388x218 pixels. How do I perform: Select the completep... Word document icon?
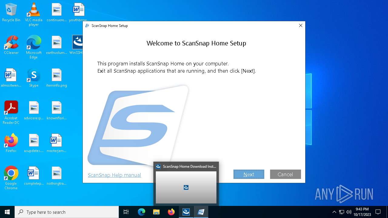34,176
